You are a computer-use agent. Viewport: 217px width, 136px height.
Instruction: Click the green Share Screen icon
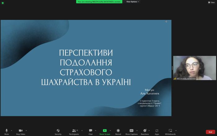pos(104,131)
